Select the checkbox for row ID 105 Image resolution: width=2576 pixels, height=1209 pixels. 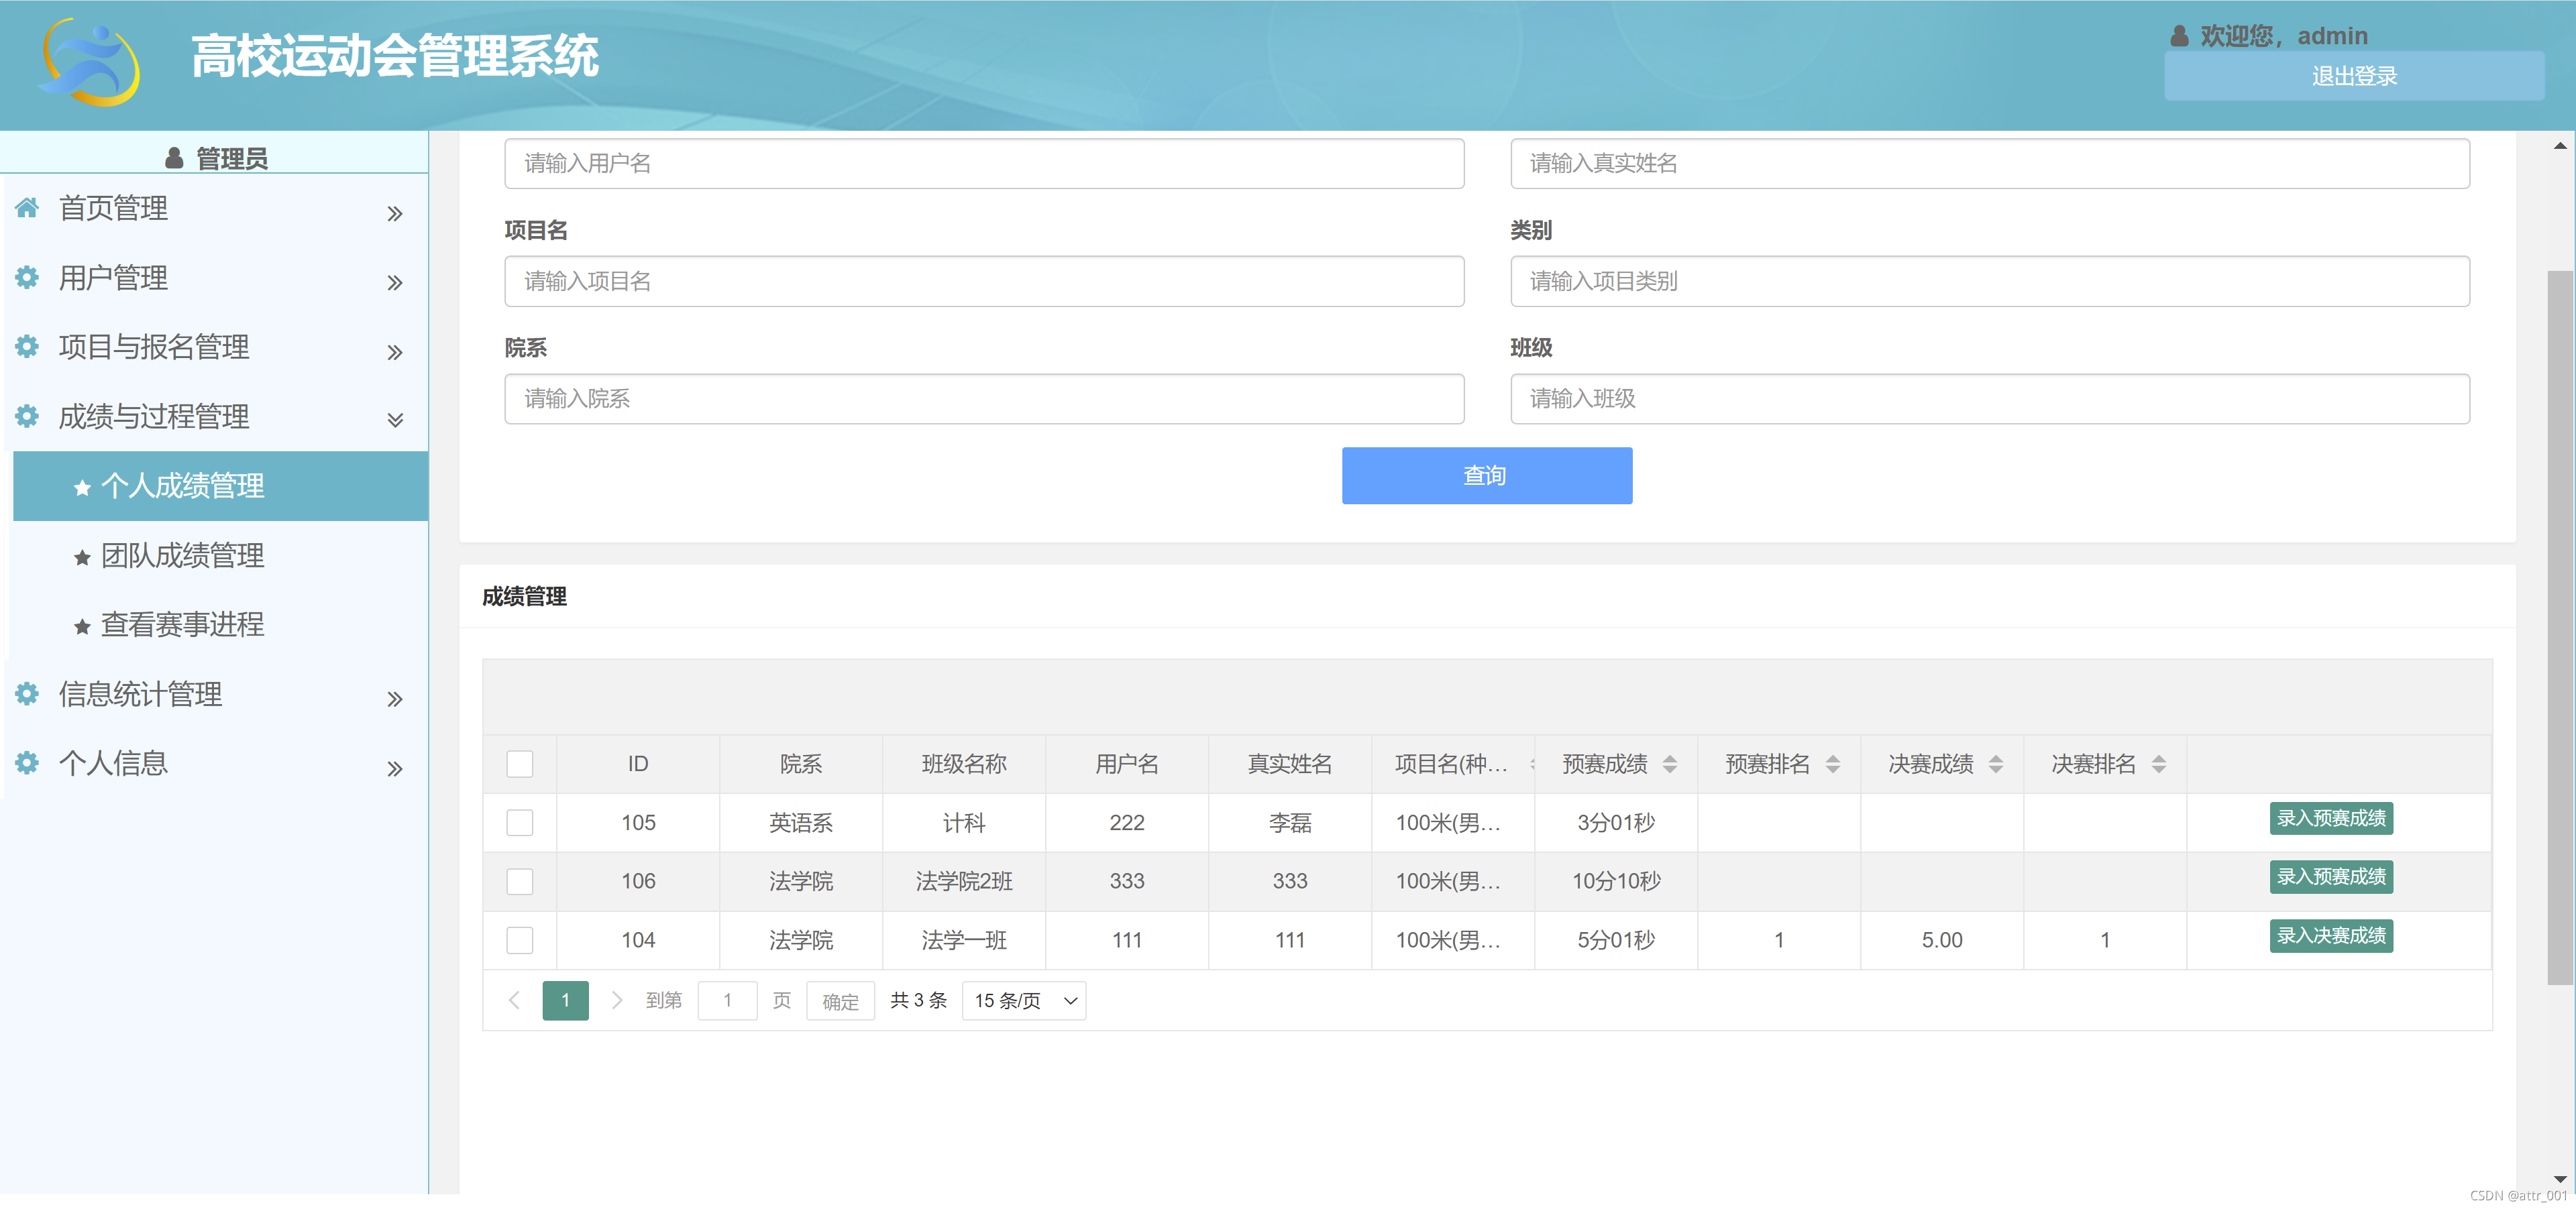point(519,822)
